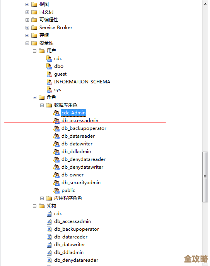The width and height of the screenshot is (210, 266).
Task: Click the scrollbar up arrow
Action: 205,4
